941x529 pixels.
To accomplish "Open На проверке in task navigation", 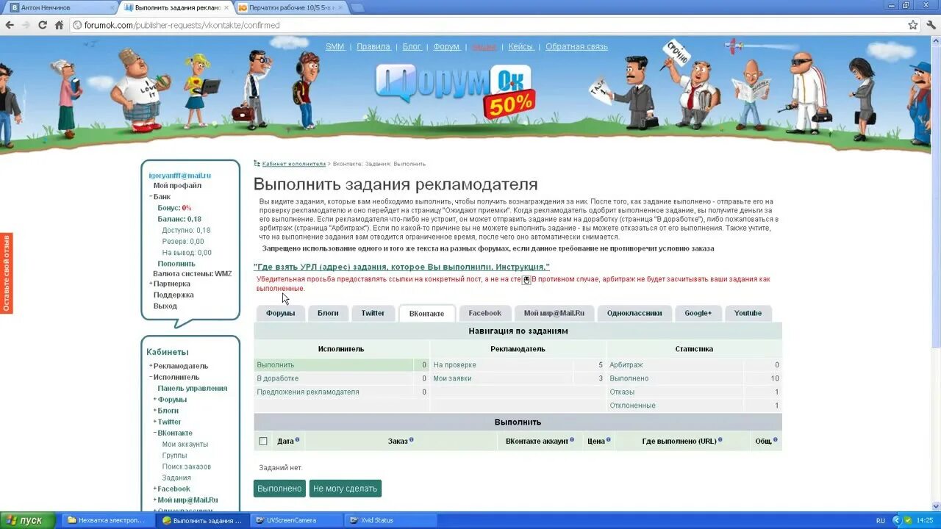I will [x=454, y=365].
